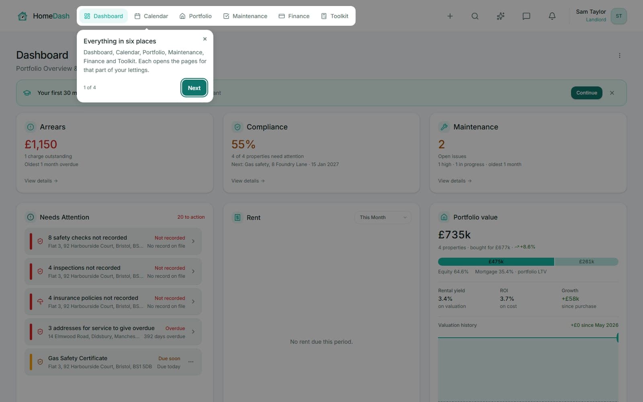This screenshot has width=643, height=402.
Task: Expand 3 addresses for service overdue item
Action: tap(113, 332)
